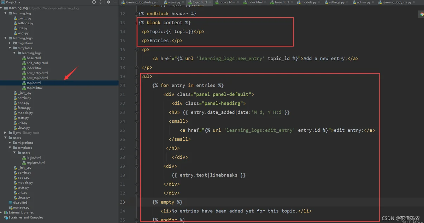Click the db.sqlite3 database file icon

(x=11, y=203)
